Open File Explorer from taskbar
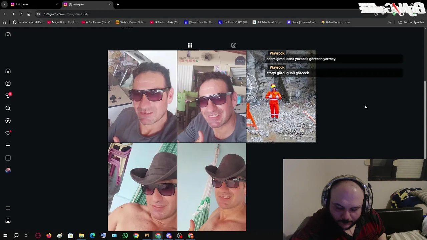 pos(81,236)
